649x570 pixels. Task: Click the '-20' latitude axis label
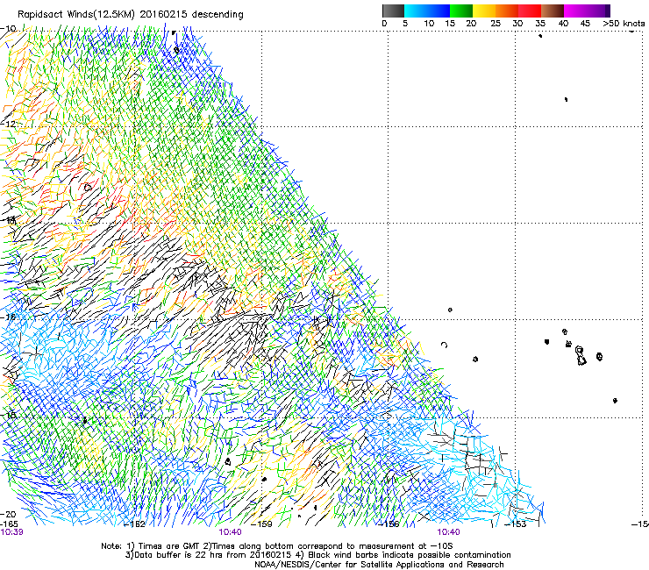(x=8, y=514)
